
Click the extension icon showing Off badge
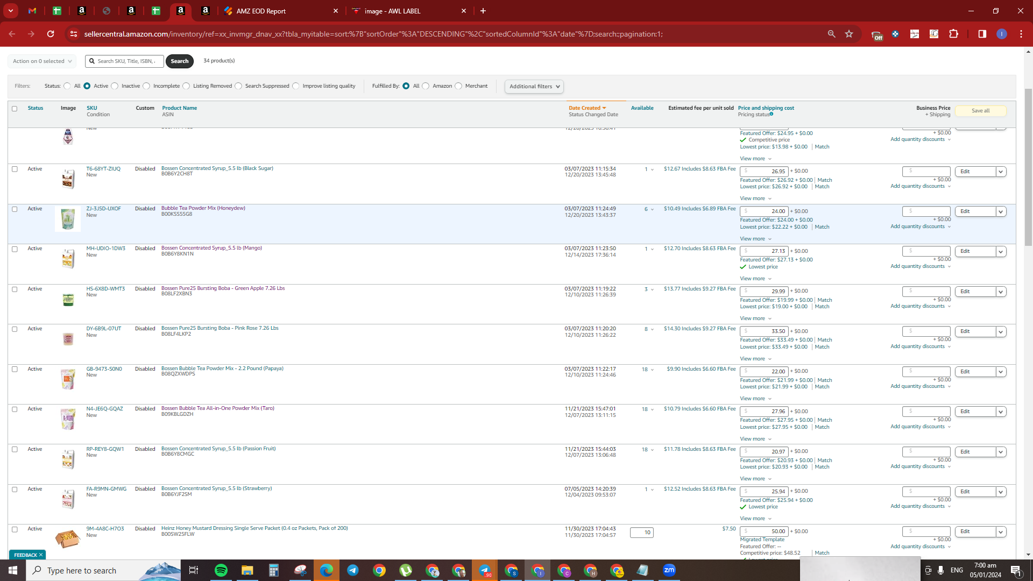click(876, 35)
